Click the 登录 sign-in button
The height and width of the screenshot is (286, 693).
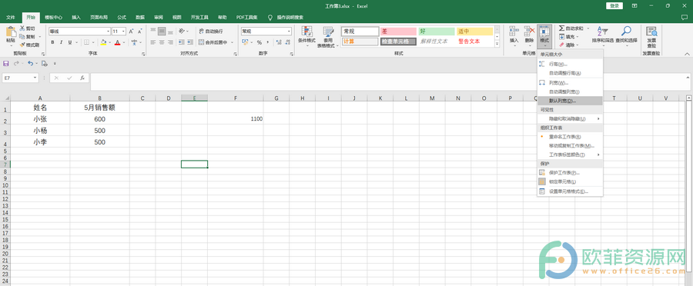(614, 5)
